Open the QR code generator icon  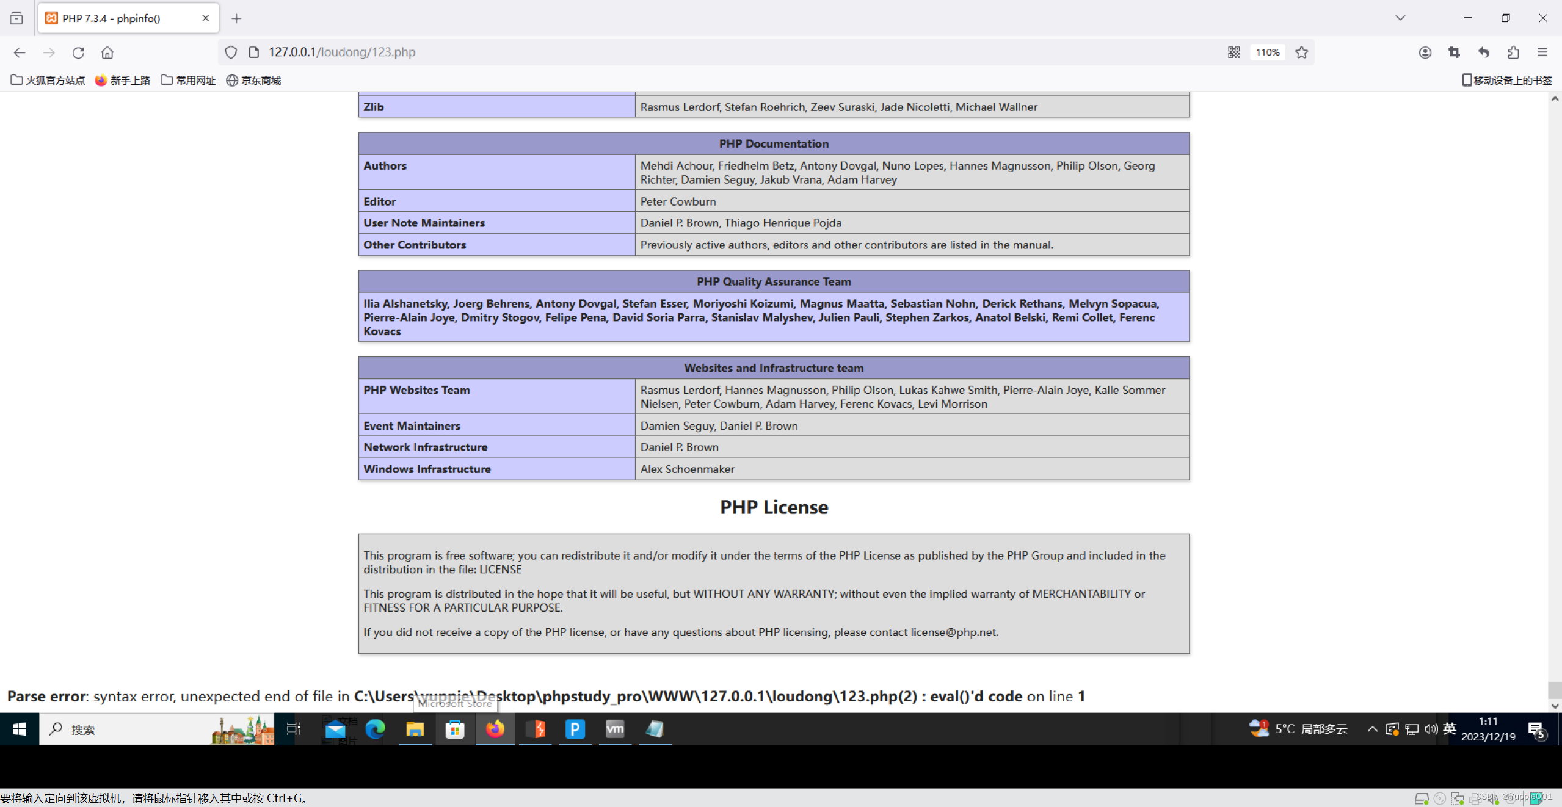[1233, 52]
